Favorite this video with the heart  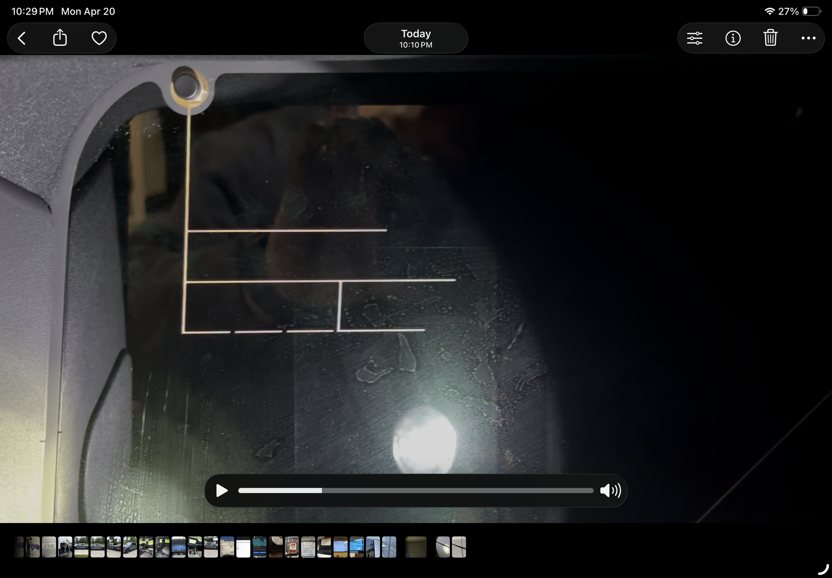coord(99,38)
